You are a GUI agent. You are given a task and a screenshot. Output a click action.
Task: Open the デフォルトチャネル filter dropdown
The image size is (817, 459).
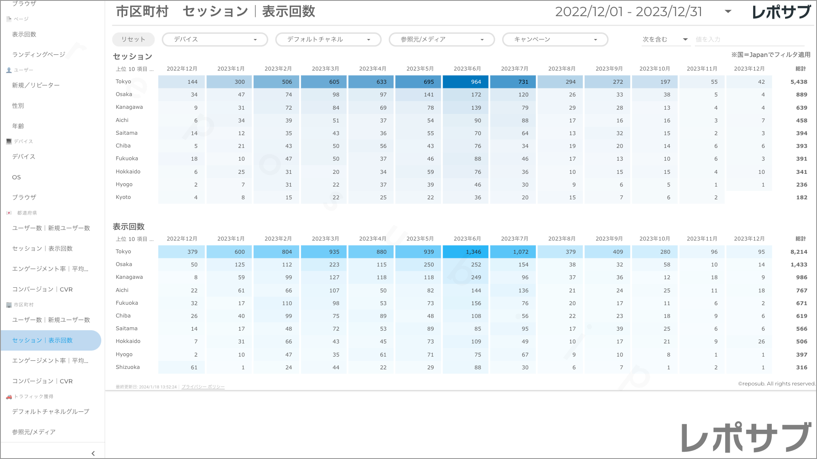pos(328,40)
